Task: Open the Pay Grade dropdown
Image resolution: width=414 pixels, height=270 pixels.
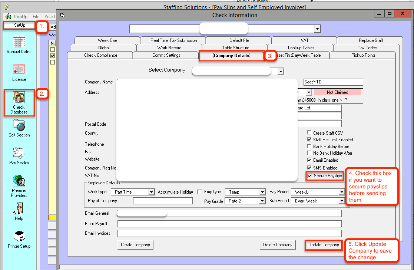Action: [262, 201]
